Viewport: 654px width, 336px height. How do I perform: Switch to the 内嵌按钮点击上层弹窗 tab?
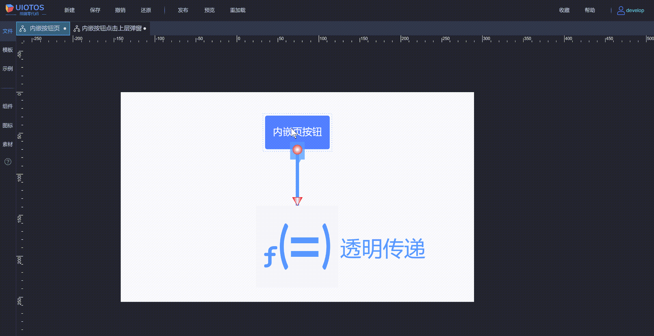112,28
